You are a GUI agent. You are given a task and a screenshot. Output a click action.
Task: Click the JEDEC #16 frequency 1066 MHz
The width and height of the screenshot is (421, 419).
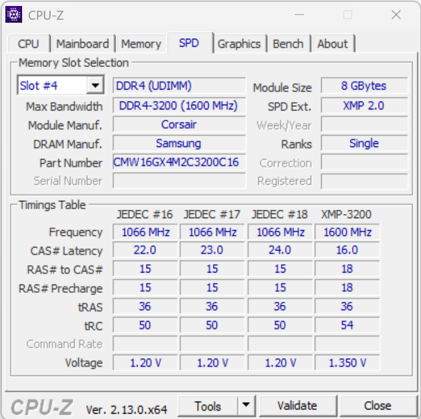pos(145,232)
